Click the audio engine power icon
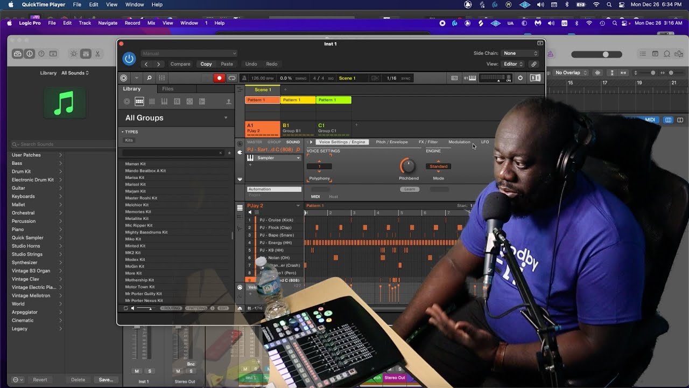Viewport: 689px width, 388px height. (520, 78)
